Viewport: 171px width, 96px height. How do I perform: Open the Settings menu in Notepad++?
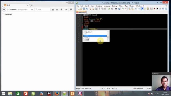(x=115, y=6)
